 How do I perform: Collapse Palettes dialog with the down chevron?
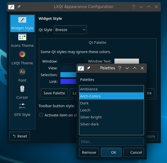click(x=127, y=68)
